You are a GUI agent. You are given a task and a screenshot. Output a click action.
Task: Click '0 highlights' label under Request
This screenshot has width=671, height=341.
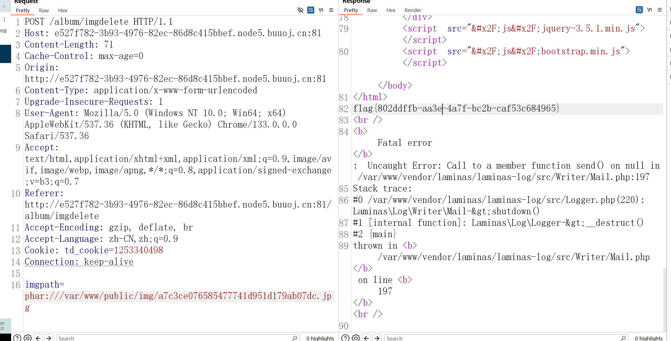point(320,338)
